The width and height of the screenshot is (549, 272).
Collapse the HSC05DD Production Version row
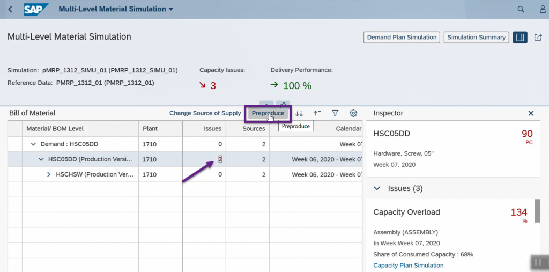[41, 159]
